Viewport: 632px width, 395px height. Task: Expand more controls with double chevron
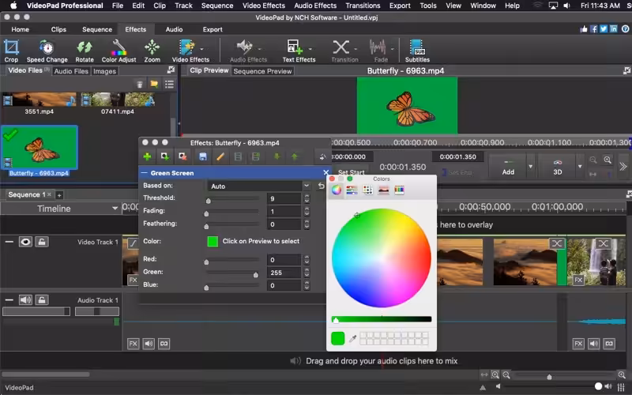click(623, 167)
